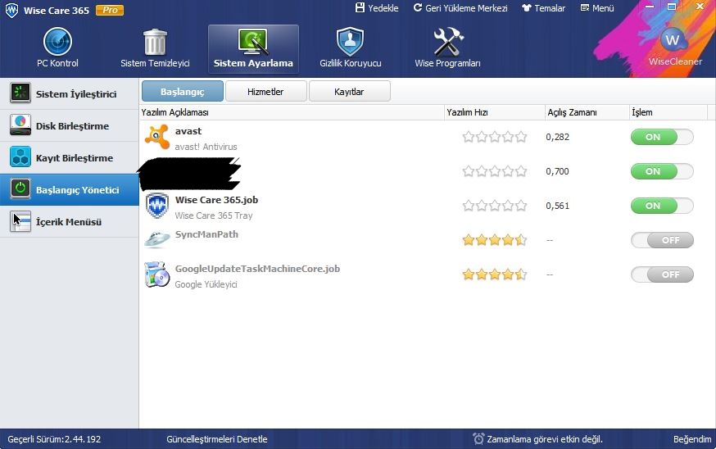Click the alarm clock icon in status bar
This screenshot has width=716, height=449.
coord(478,439)
